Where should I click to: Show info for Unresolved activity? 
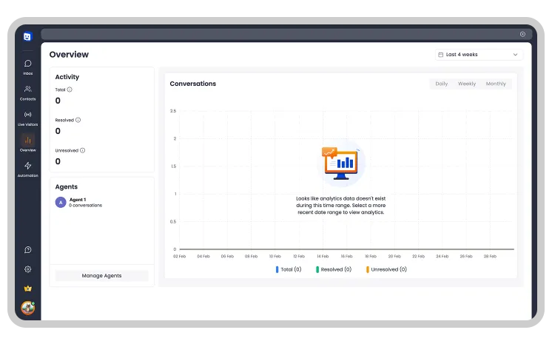(x=82, y=150)
